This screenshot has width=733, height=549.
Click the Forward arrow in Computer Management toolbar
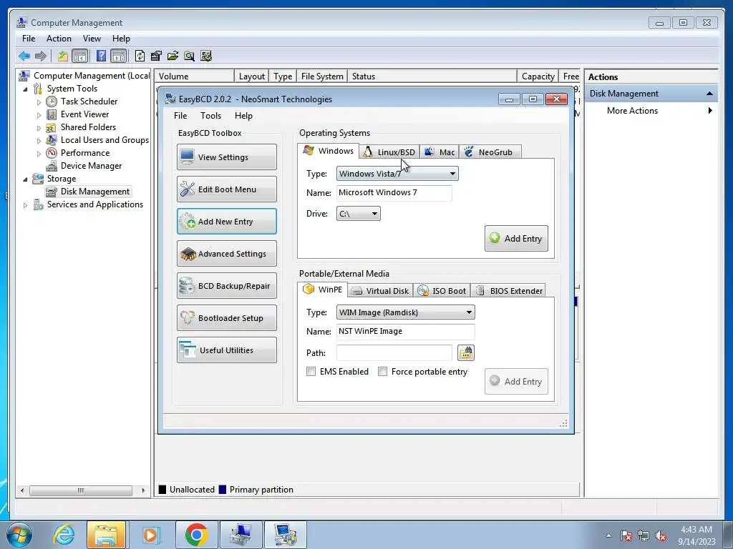pos(41,56)
